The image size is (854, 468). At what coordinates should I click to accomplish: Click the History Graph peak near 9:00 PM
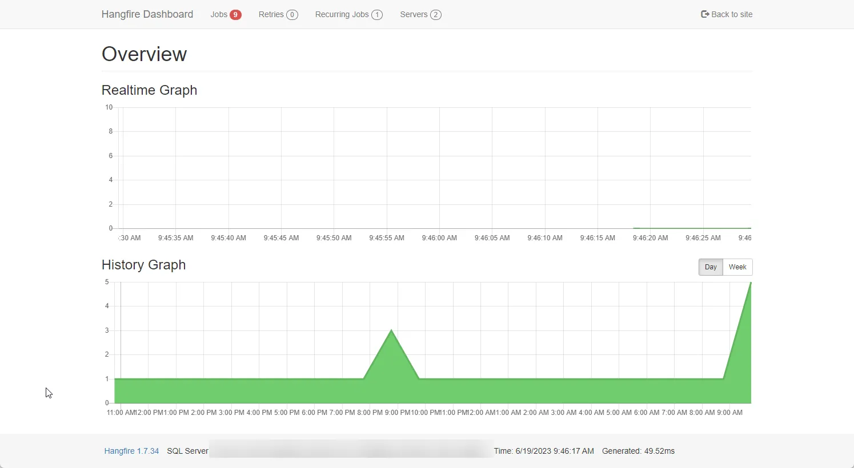[x=391, y=331]
